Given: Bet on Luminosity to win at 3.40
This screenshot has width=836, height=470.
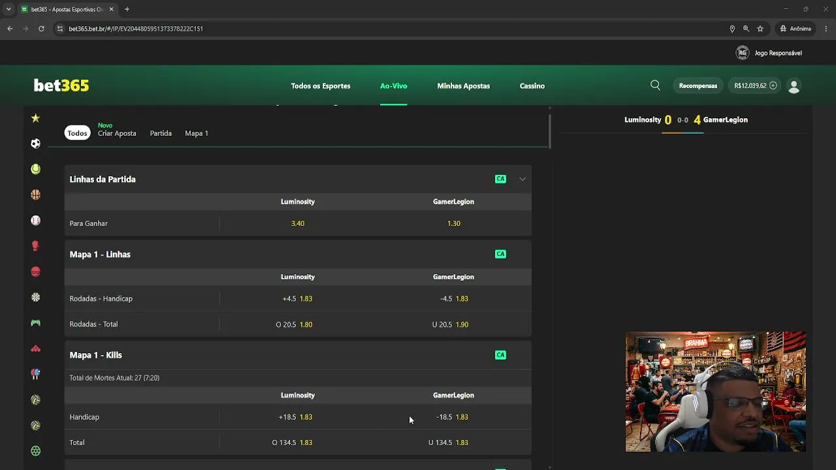Looking at the screenshot, I should [298, 223].
